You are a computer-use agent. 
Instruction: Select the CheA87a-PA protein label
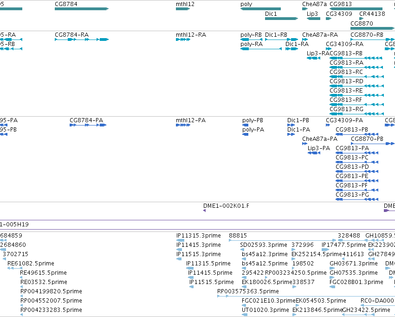click(320, 139)
